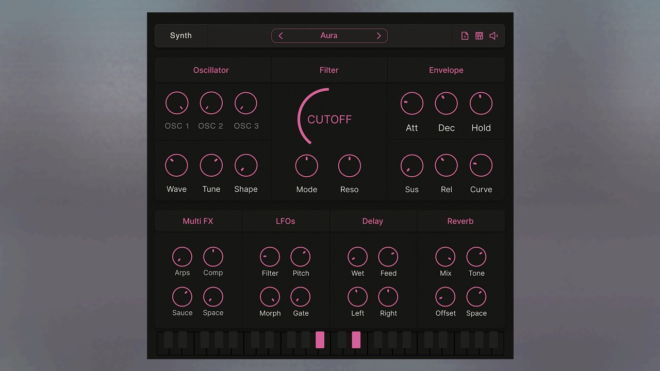Adjust the Att knob in Envelope section
Viewport: 660px width, 371px height.
click(x=411, y=103)
